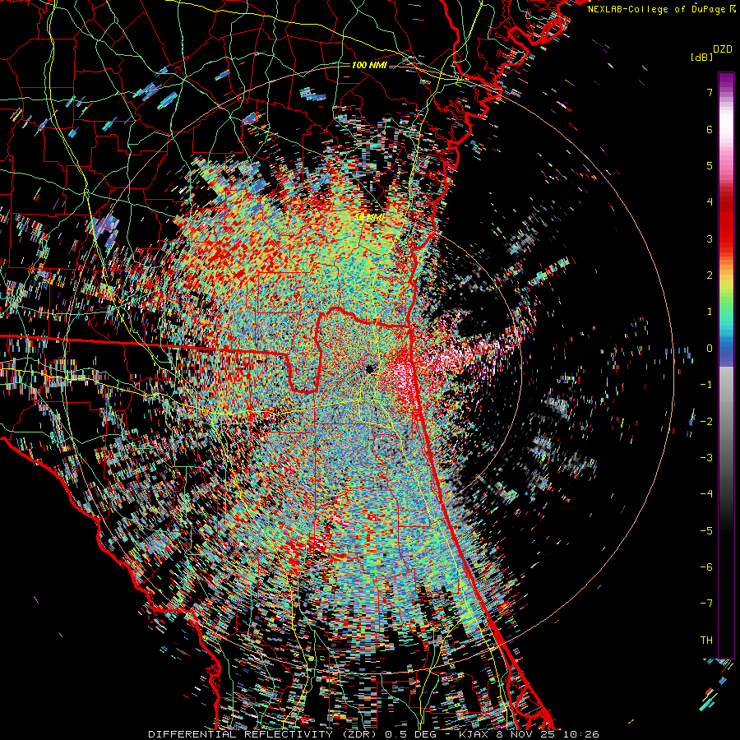Select the "DIFFERENTIAL REFLECTIVITY (ZDR)" caption text
Viewport: 740px width, 740px height.
coord(262,734)
